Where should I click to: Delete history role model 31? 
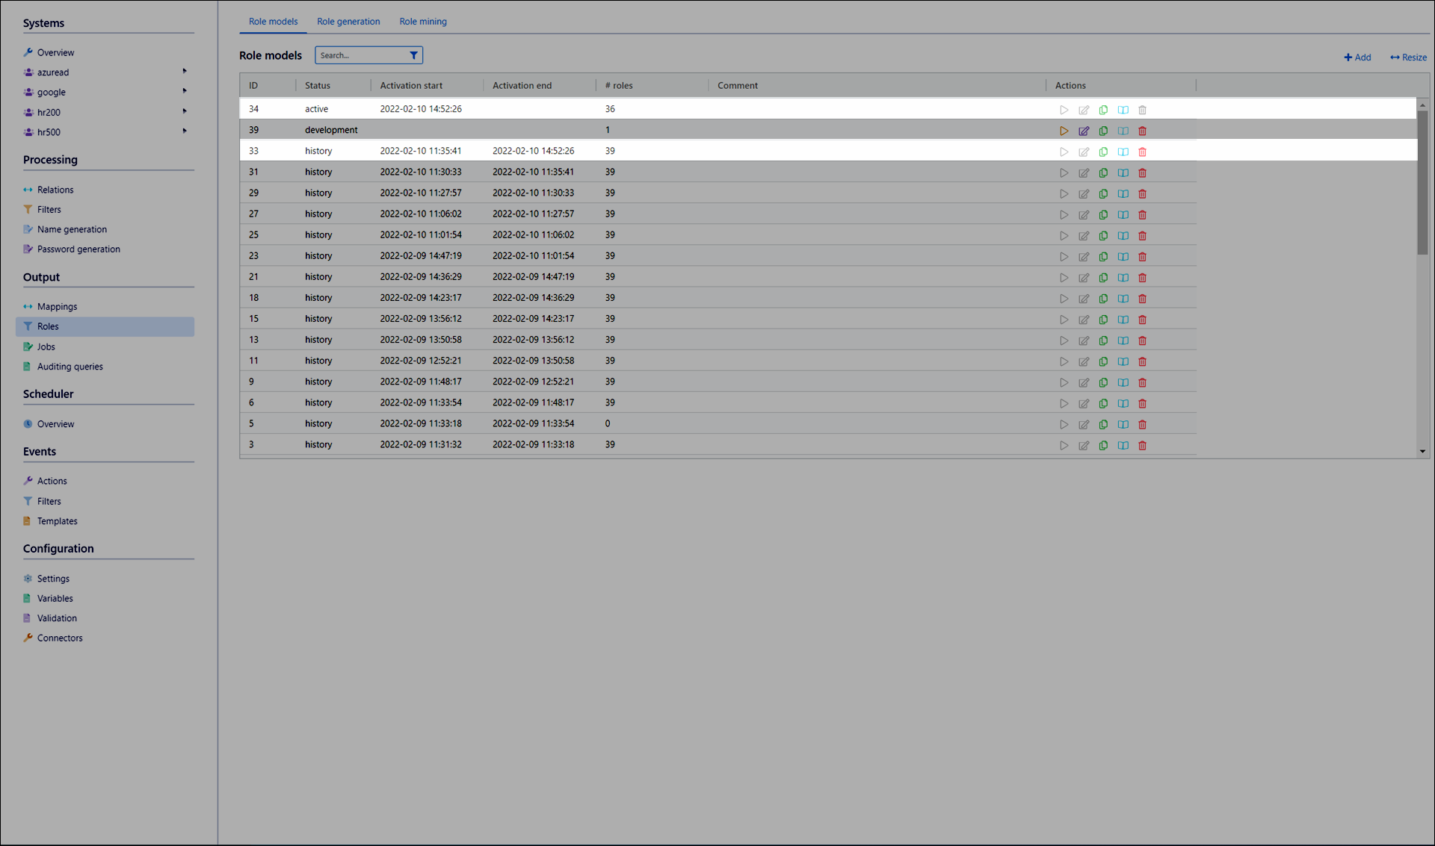click(x=1142, y=172)
